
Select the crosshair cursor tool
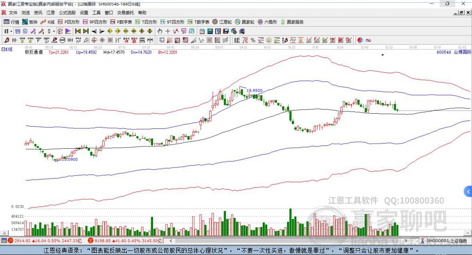point(168,31)
